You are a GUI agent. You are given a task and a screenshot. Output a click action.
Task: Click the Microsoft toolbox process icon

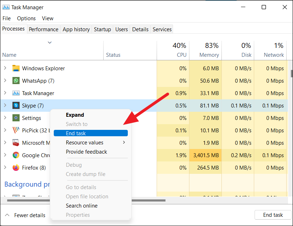(x=16, y=143)
